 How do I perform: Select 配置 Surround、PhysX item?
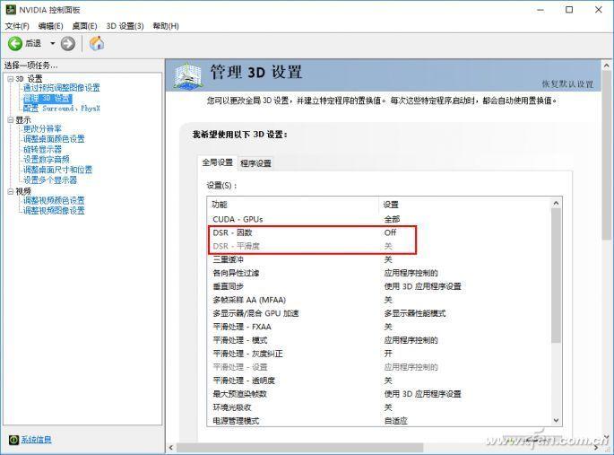62,109
